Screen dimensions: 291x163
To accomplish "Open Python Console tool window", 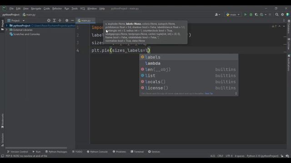I will [x=97, y=152].
